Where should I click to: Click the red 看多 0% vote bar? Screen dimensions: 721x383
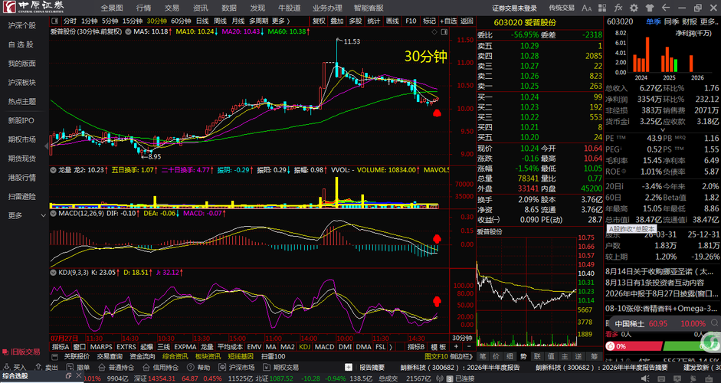point(634,345)
